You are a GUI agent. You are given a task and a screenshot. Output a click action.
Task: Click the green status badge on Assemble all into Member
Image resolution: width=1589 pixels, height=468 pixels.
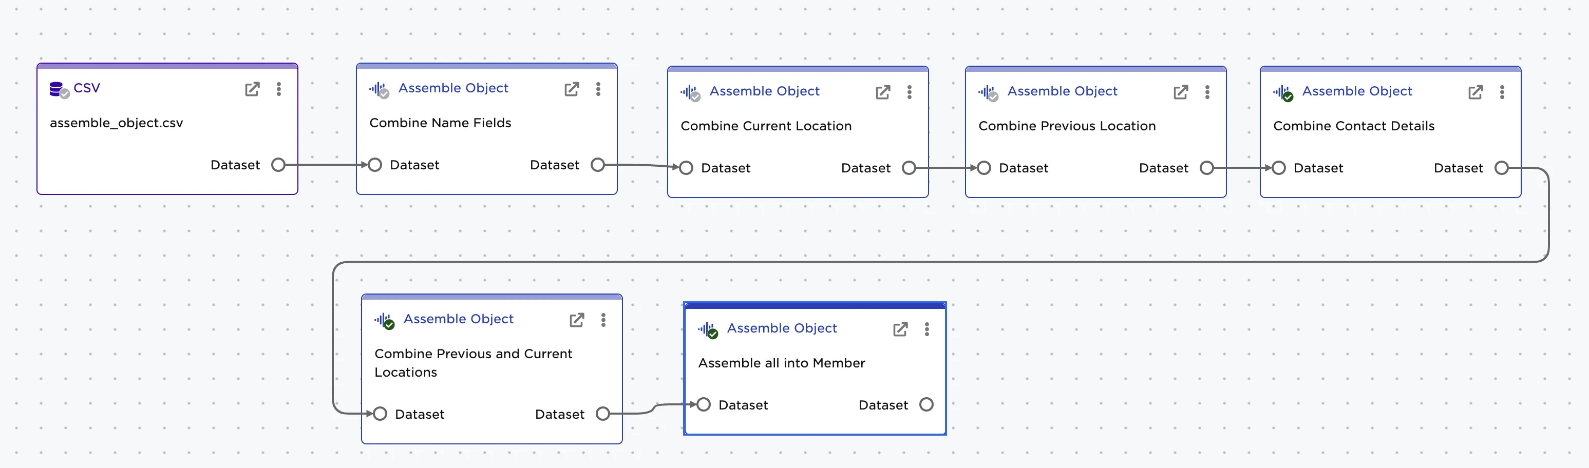coord(714,334)
